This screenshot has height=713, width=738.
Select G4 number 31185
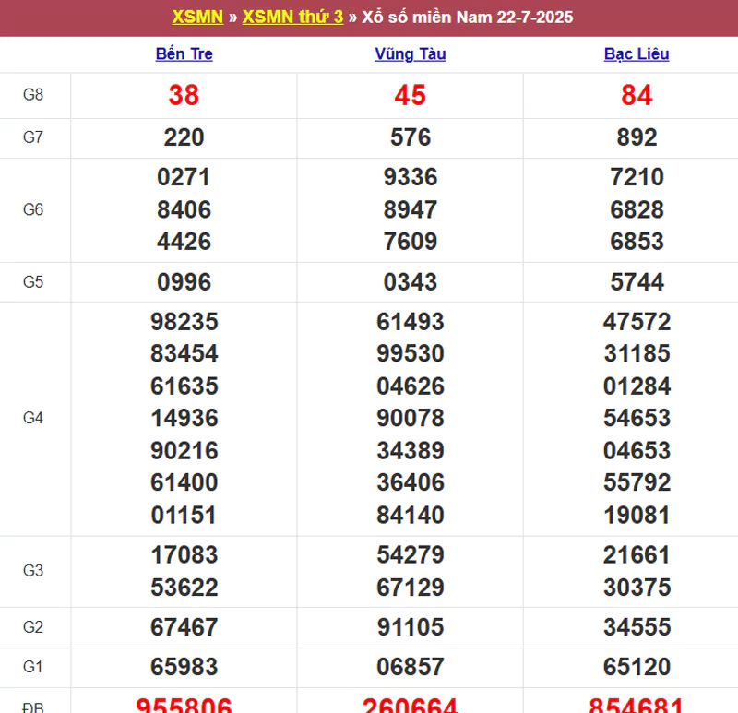(x=637, y=353)
